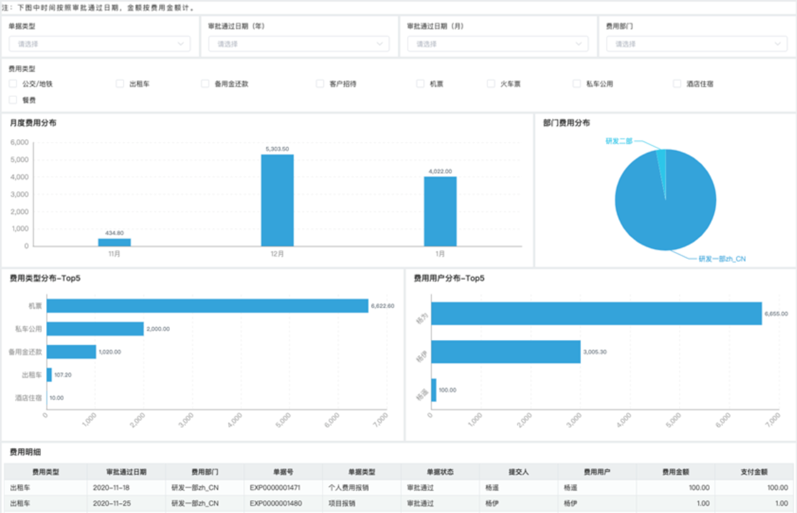Click the 费用明细 table title
This screenshot has width=797, height=513.
tap(25, 452)
